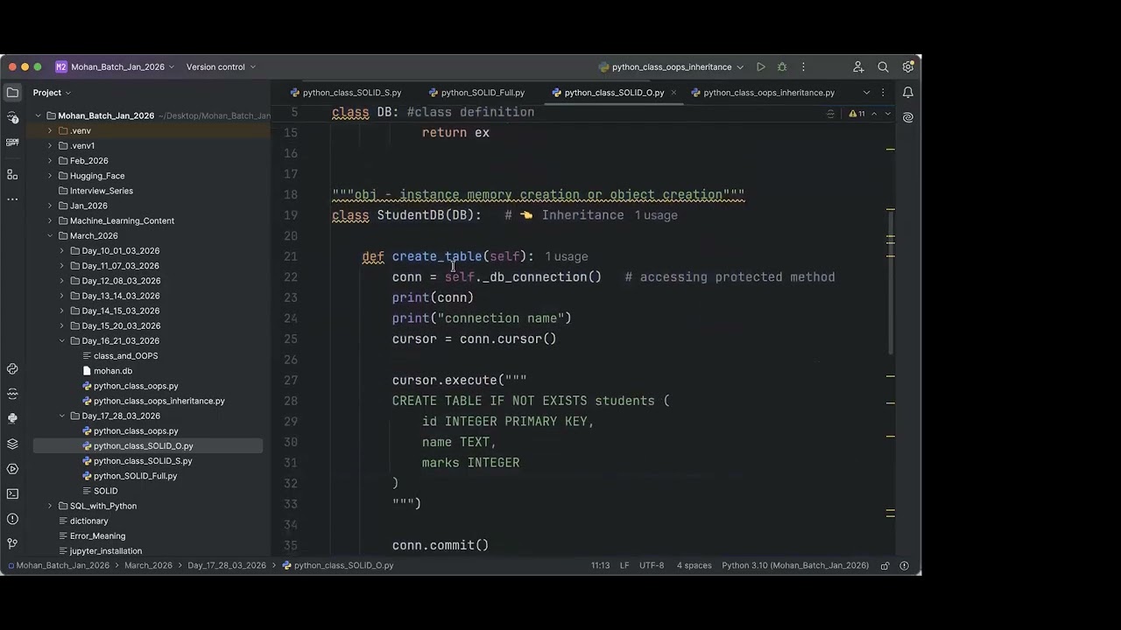Click editor vertical scrollbar thumb
The height and width of the screenshot is (630, 1121).
coord(891,284)
